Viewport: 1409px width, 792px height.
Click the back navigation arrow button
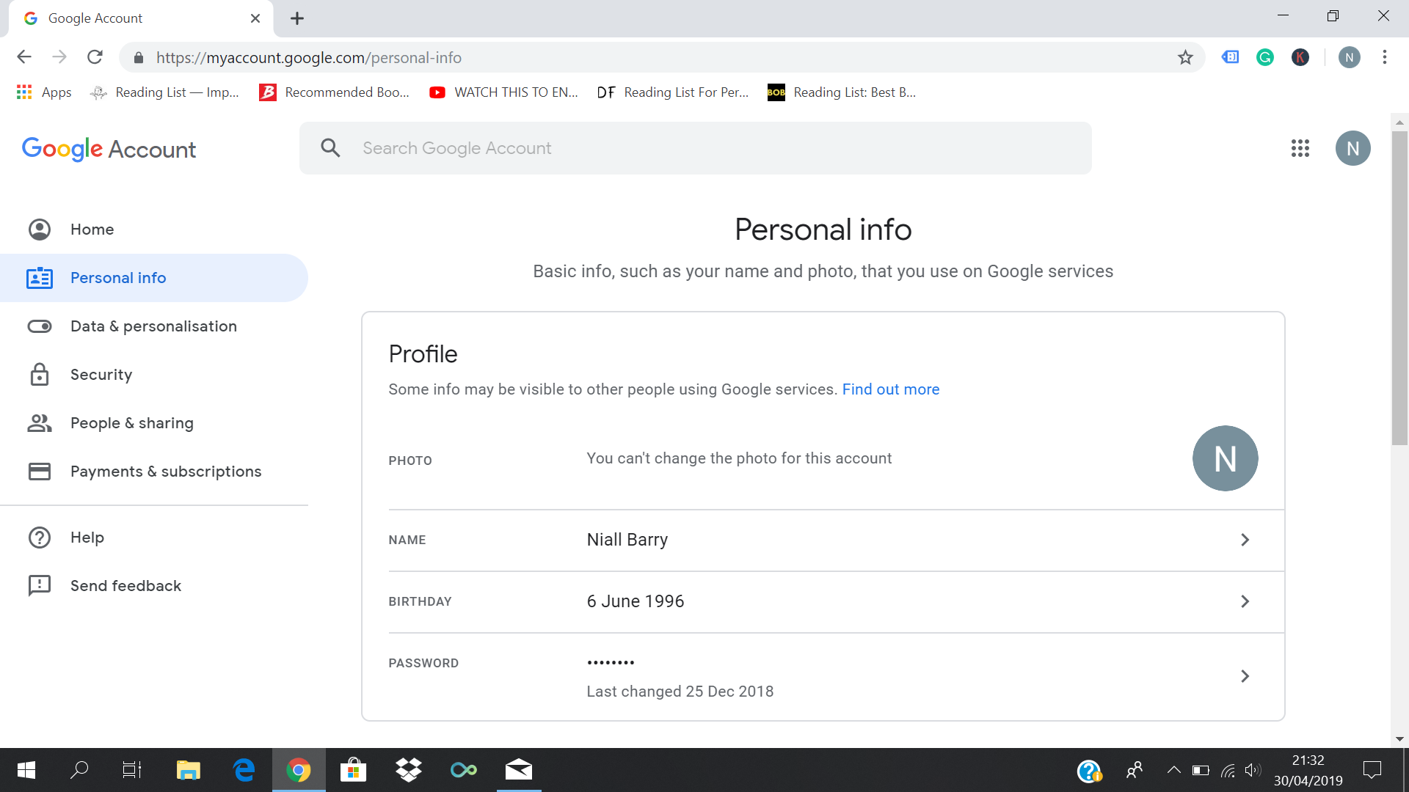coord(22,57)
